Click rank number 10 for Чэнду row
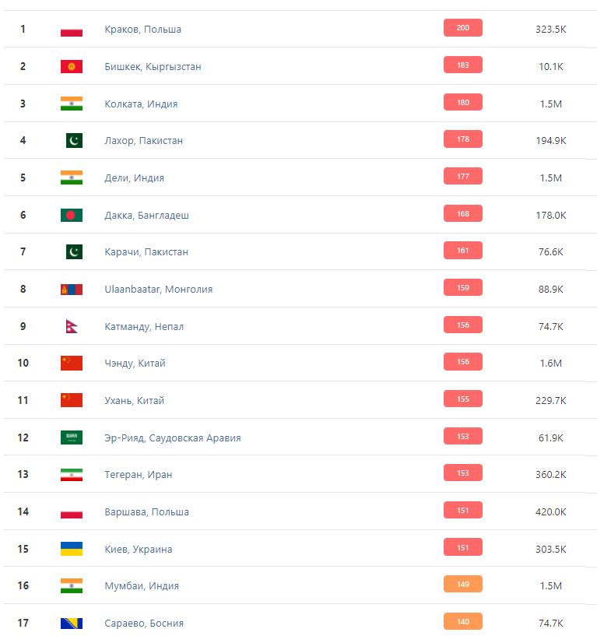Image resolution: width=597 pixels, height=636 pixels. (x=23, y=364)
